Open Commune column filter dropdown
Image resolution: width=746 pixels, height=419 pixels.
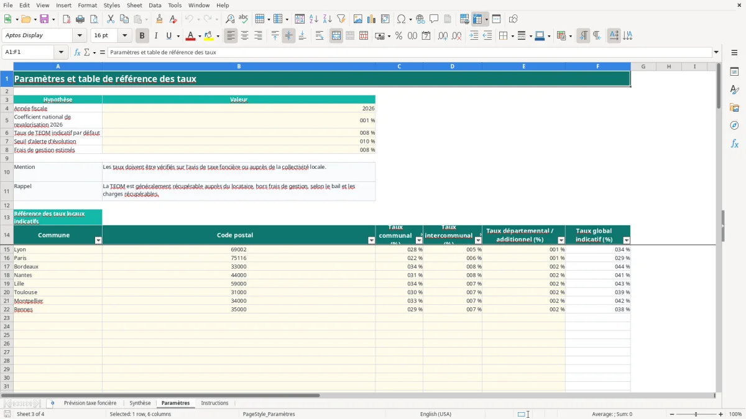[98, 240]
